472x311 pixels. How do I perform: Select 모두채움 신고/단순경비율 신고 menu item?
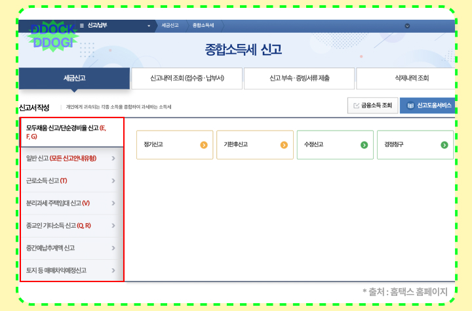[72, 133]
